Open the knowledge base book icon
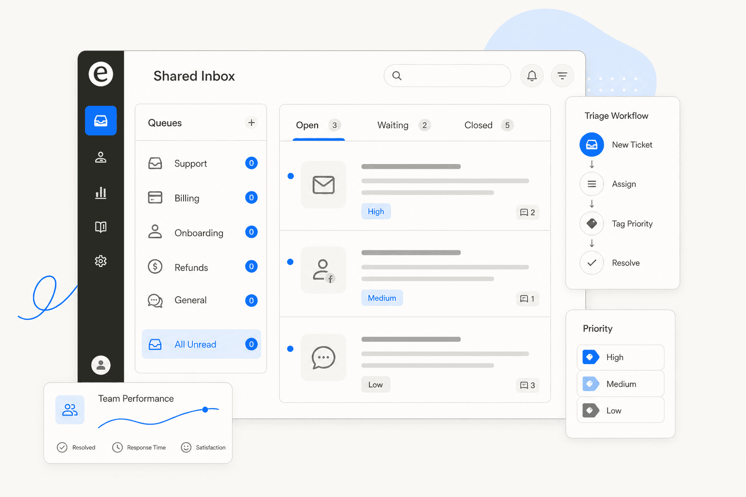This screenshot has height=497, width=746. [101, 227]
